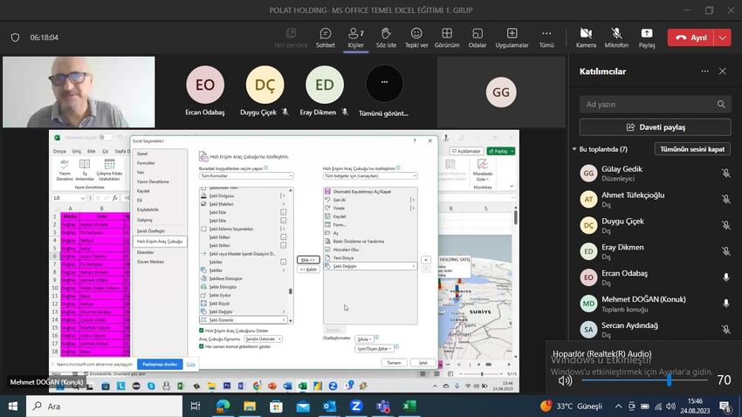Toggle the Mikrofon mute state
This screenshot has width=742, height=417.
(x=616, y=38)
